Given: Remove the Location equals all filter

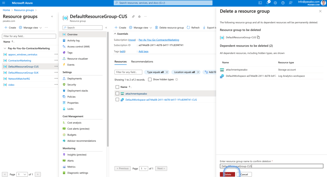Looking at the screenshot, I should coord(198,72).
